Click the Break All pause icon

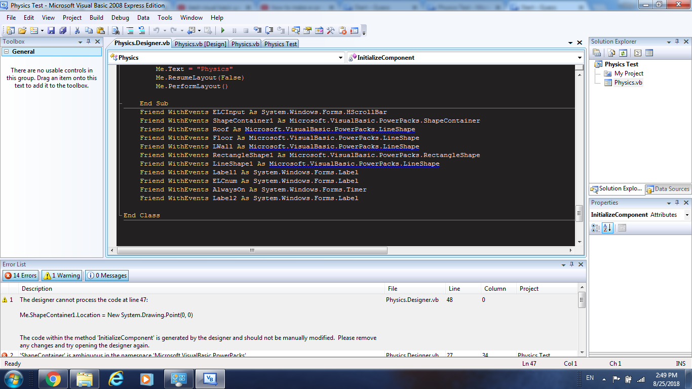234,30
